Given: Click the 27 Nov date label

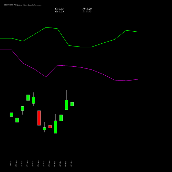Looking at the screenshot, I should tap(44, 164).
